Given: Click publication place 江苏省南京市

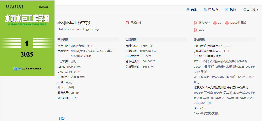Looking at the screenshot, I should pos(76,77).
